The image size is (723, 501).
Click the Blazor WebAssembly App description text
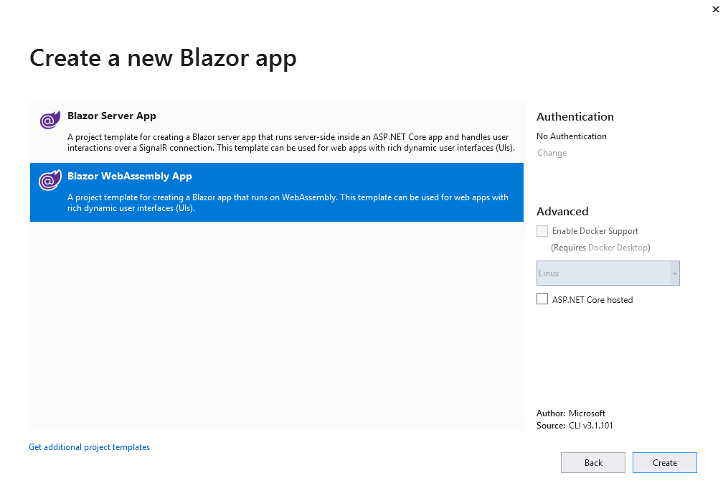tap(288, 202)
